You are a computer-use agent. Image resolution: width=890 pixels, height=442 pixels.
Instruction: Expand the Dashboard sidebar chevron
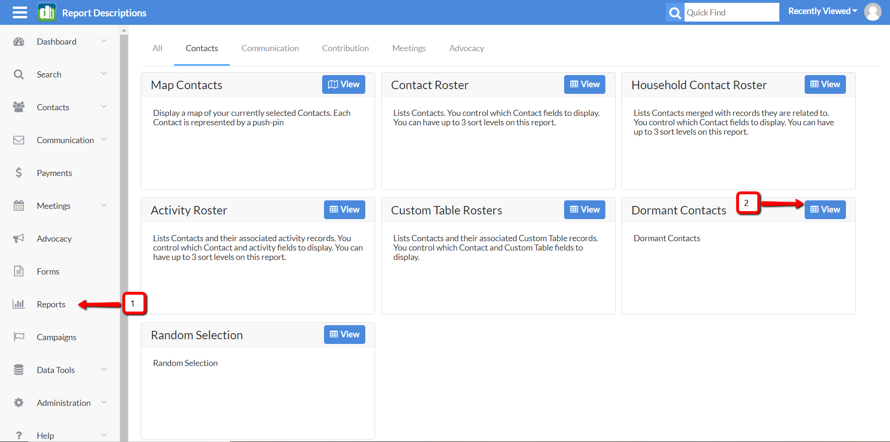104,41
